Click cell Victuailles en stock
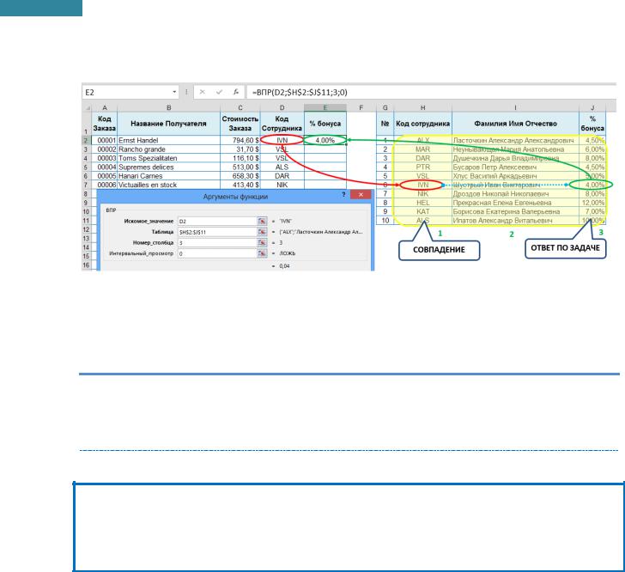The height and width of the screenshot is (572, 625). (168, 185)
